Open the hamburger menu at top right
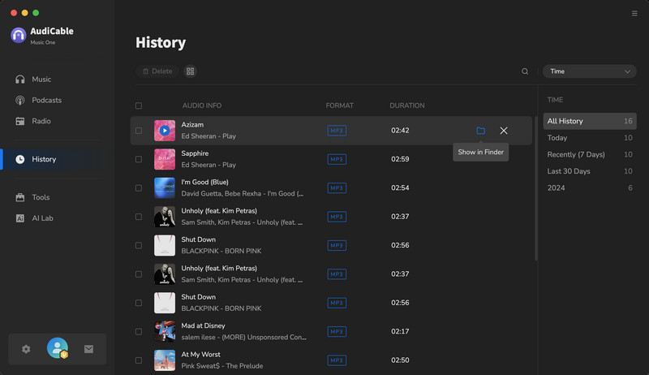Screen dimensions: 649x375 634,14
